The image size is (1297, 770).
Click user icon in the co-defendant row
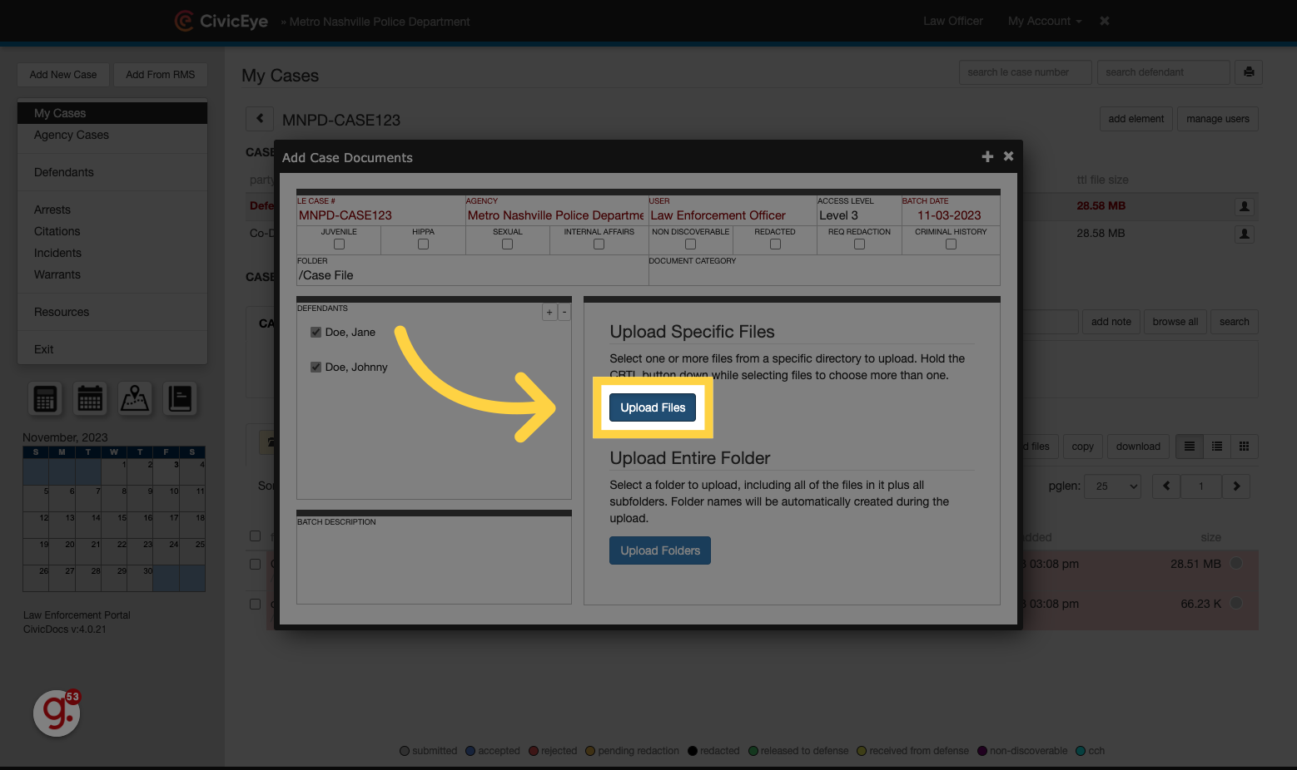[1245, 234]
